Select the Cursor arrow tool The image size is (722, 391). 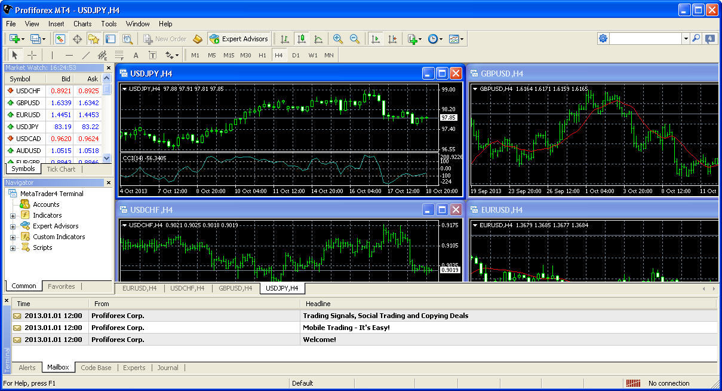15,55
